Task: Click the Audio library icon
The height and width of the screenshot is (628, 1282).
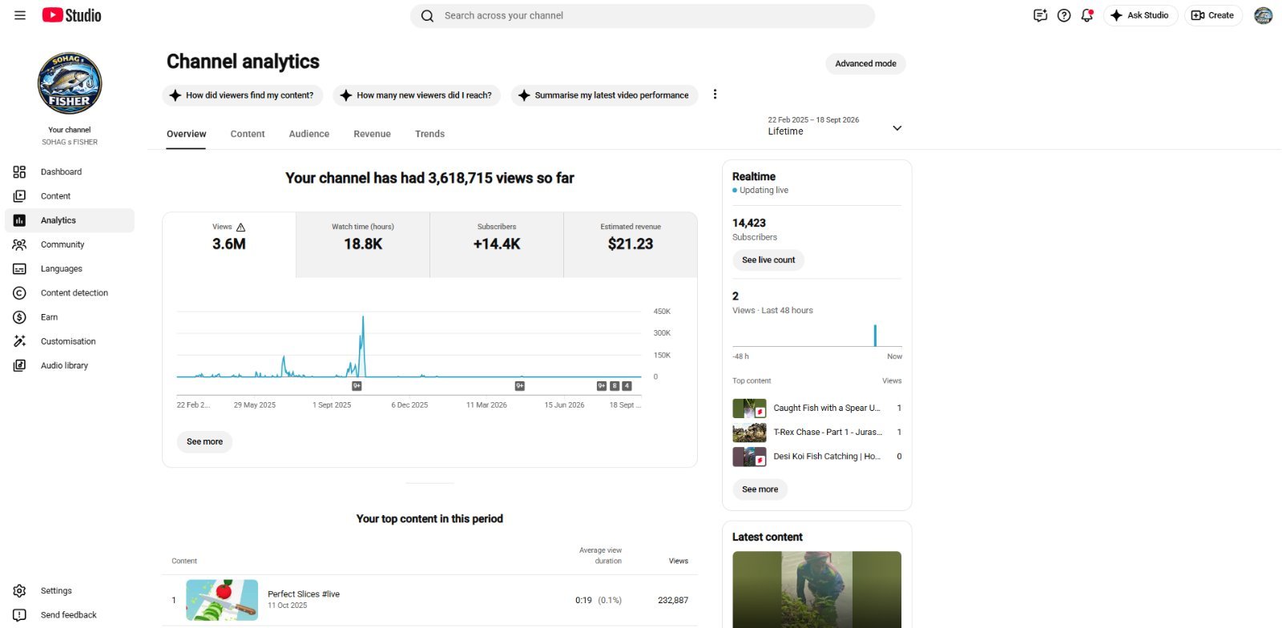Action: (19, 365)
